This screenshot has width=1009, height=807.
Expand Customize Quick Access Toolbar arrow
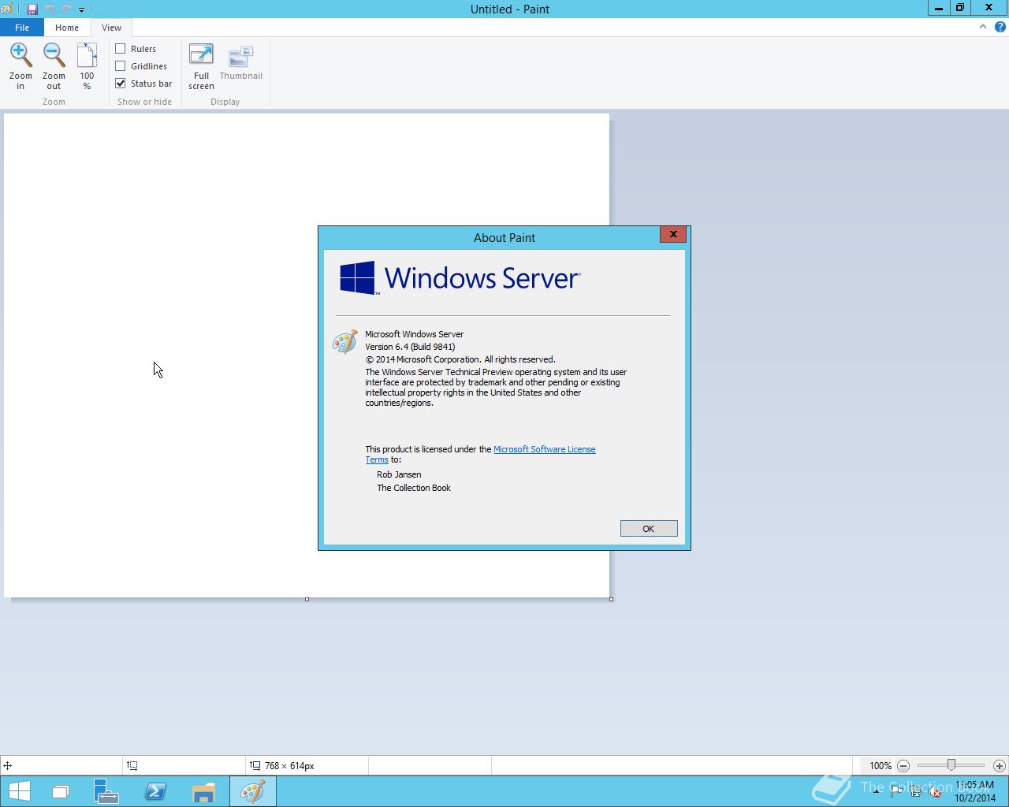coord(81,9)
